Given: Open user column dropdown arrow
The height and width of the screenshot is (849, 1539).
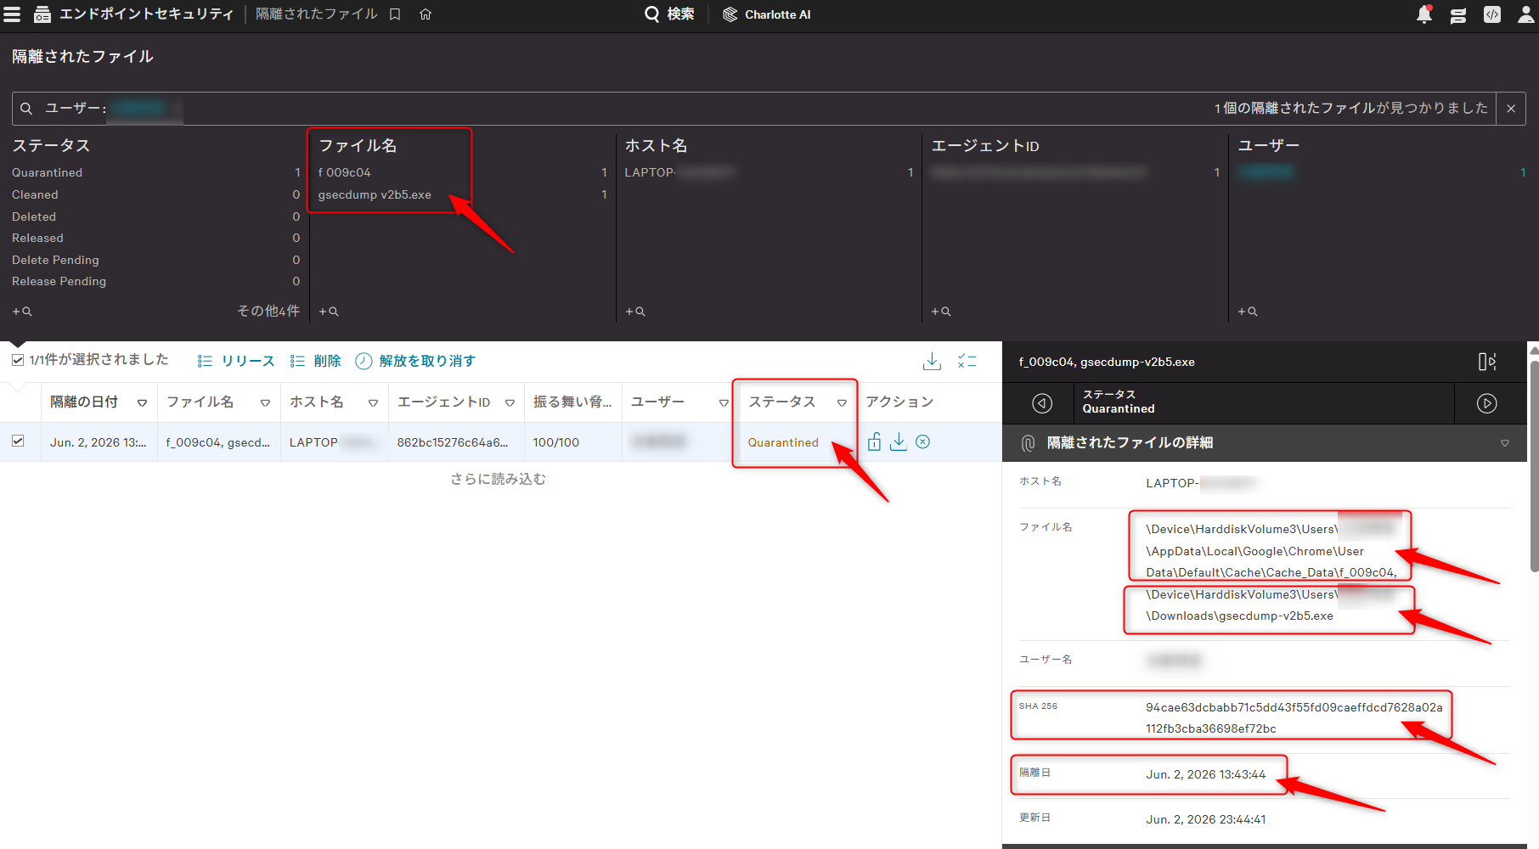Looking at the screenshot, I should coord(724,402).
